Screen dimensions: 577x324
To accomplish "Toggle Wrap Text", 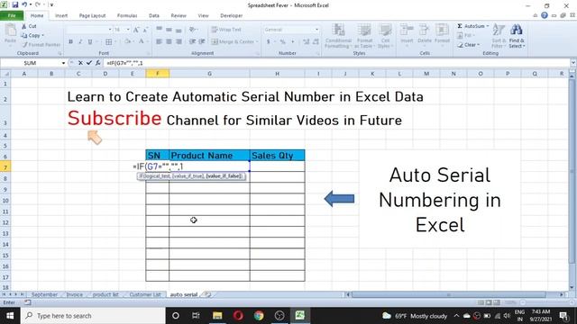I will tap(226, 30).
